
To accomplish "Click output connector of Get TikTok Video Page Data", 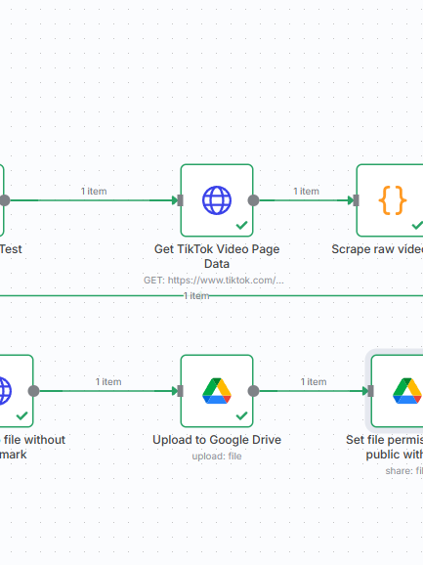I will click(x=253, y=200).
